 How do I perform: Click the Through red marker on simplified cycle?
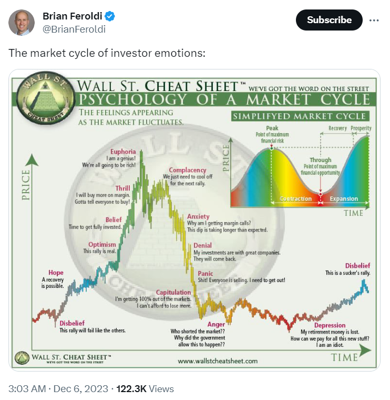(x=321, y=194)
